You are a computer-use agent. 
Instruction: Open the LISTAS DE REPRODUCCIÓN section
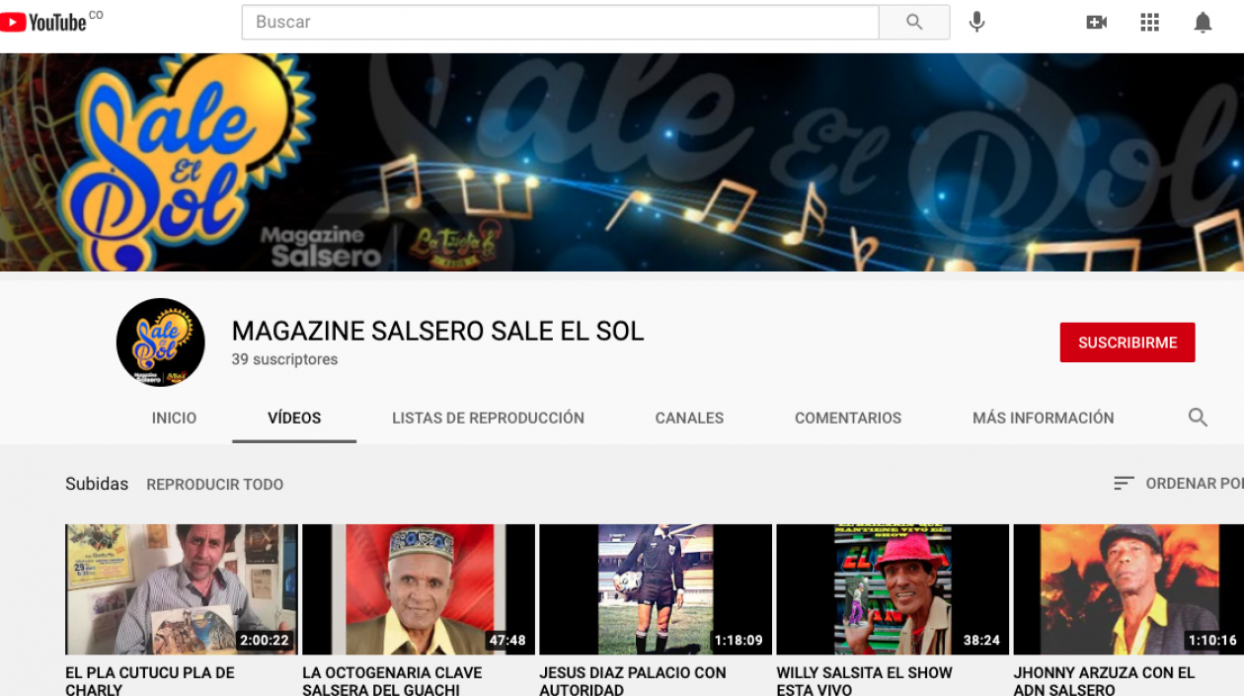pyautogui.click(x=487, y=418)
